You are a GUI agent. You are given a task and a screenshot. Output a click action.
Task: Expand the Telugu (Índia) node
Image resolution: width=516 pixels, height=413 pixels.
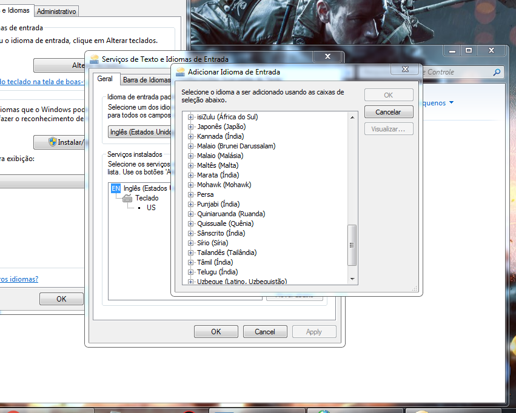tap(190, 272)
